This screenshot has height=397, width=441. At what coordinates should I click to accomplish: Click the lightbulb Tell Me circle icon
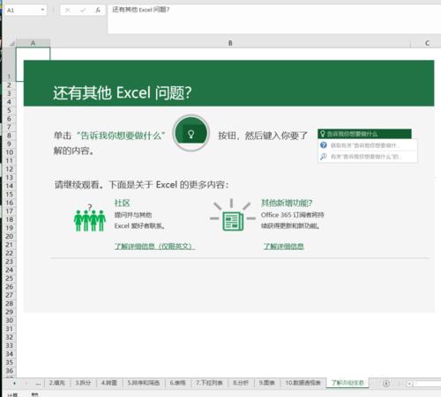tap(191, 133)
